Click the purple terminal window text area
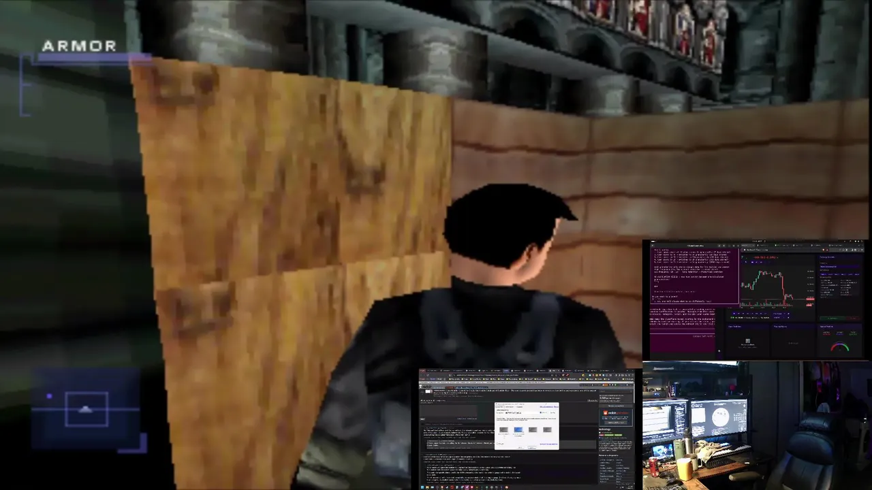Screen dimensions: 872x490 (x=695, y=276)
